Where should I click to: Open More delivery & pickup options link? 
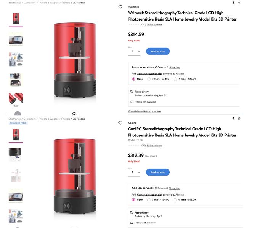(145, 111)
